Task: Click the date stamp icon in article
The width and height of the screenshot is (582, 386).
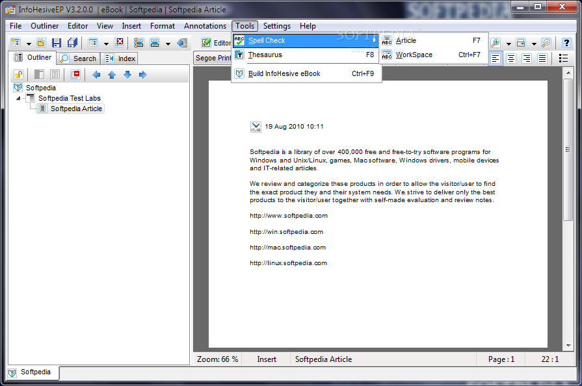Action: (x=256, y=127)
